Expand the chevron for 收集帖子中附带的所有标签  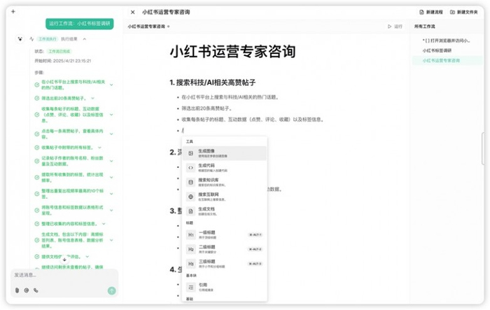point(99,147)
